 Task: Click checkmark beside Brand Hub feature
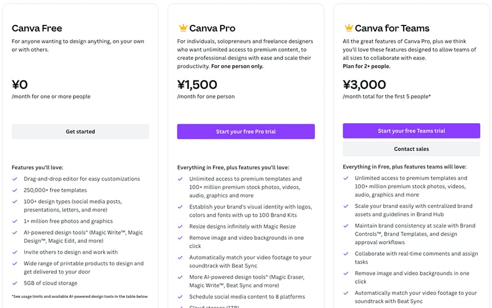point(347,206)
